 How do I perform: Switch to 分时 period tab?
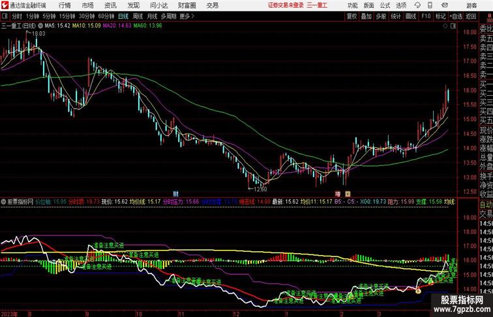[x=17, y=16]
